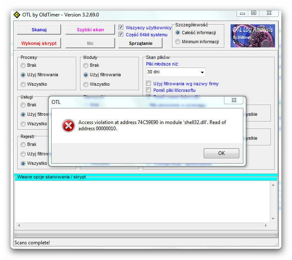Select Brak under Procesy
Image resolution: width=292 pixels, height=260 pixels.
23,66
